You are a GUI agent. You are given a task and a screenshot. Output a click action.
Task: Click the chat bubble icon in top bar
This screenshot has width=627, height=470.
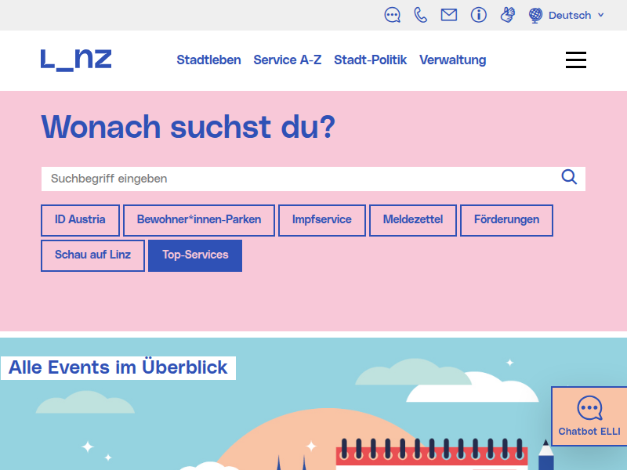pos(393,15)
